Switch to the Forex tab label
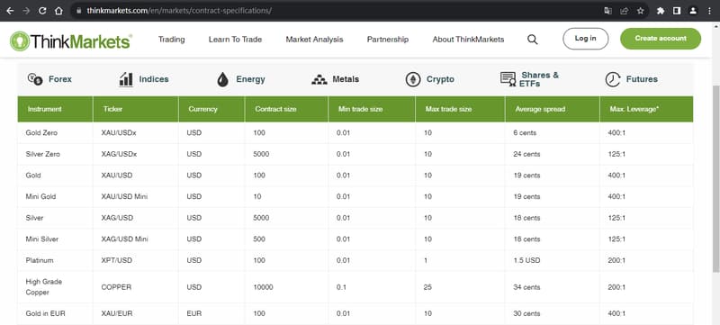The height and width of the screenshot is (325, 720). coord(60,79)
